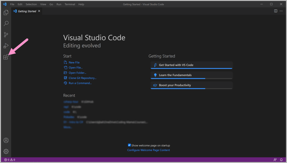
Task: Open the Go menu
Action: pyautogui.click(x=51, y=4)
